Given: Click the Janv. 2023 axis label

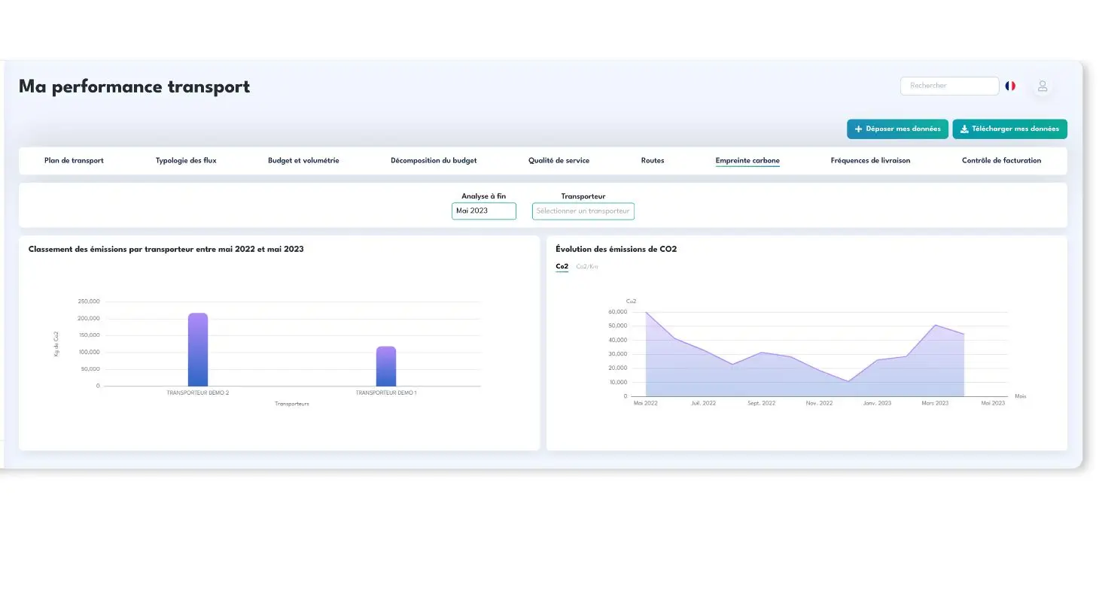Looking at the screenshot, I should 877,404.
